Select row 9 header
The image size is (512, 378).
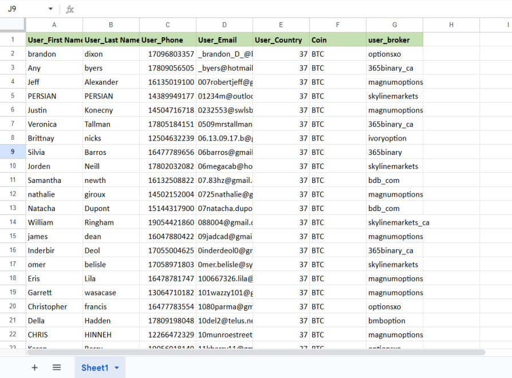[13, 152]
